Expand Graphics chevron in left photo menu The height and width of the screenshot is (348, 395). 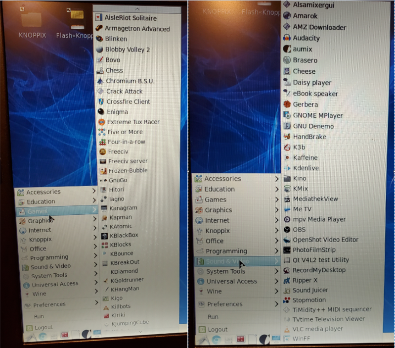click(x=95, y=219)
